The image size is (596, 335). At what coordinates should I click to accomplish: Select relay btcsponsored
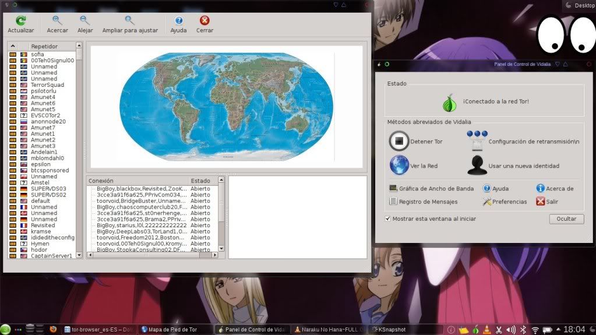point(50,170)
